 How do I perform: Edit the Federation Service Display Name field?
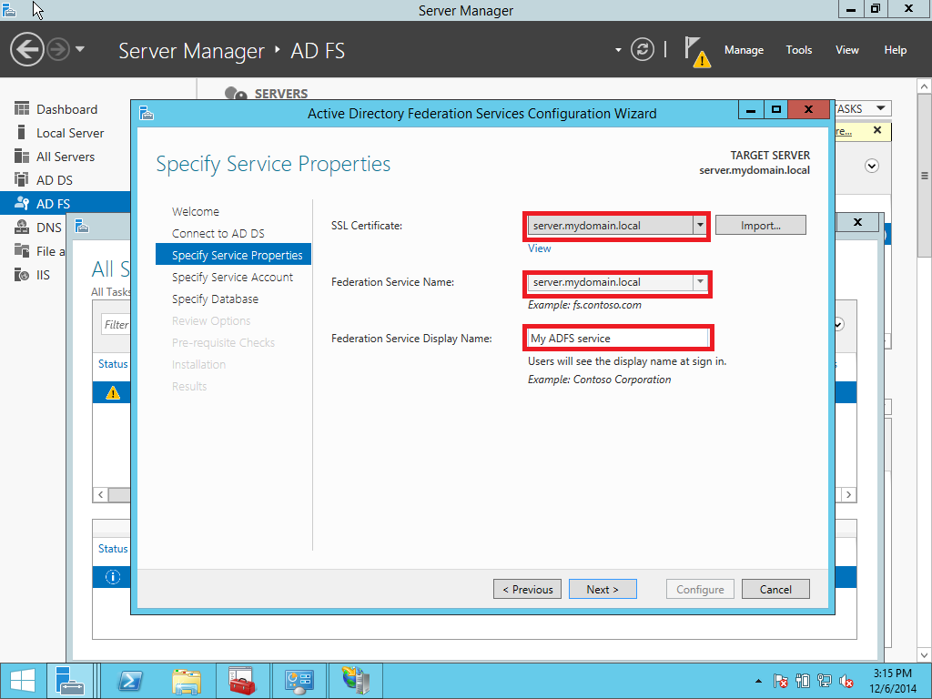coord(617,338)
